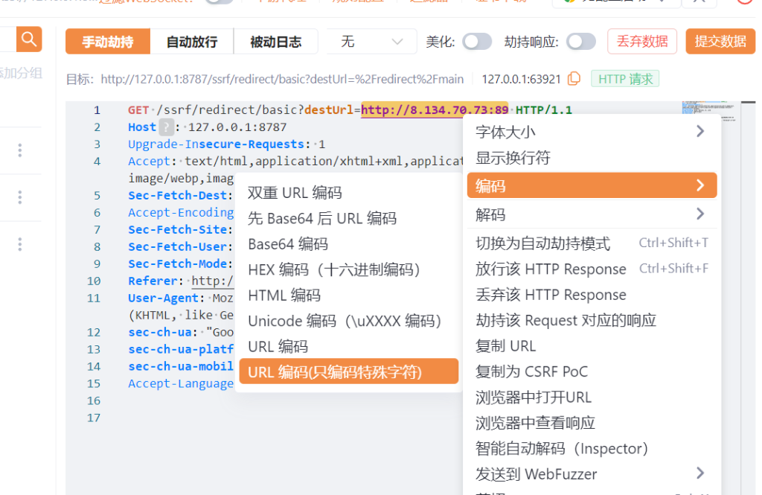Screen dimensions: 762x495
Task: Choose Base64 编码 from the encode submenu
Action: (x=288, y=244)
